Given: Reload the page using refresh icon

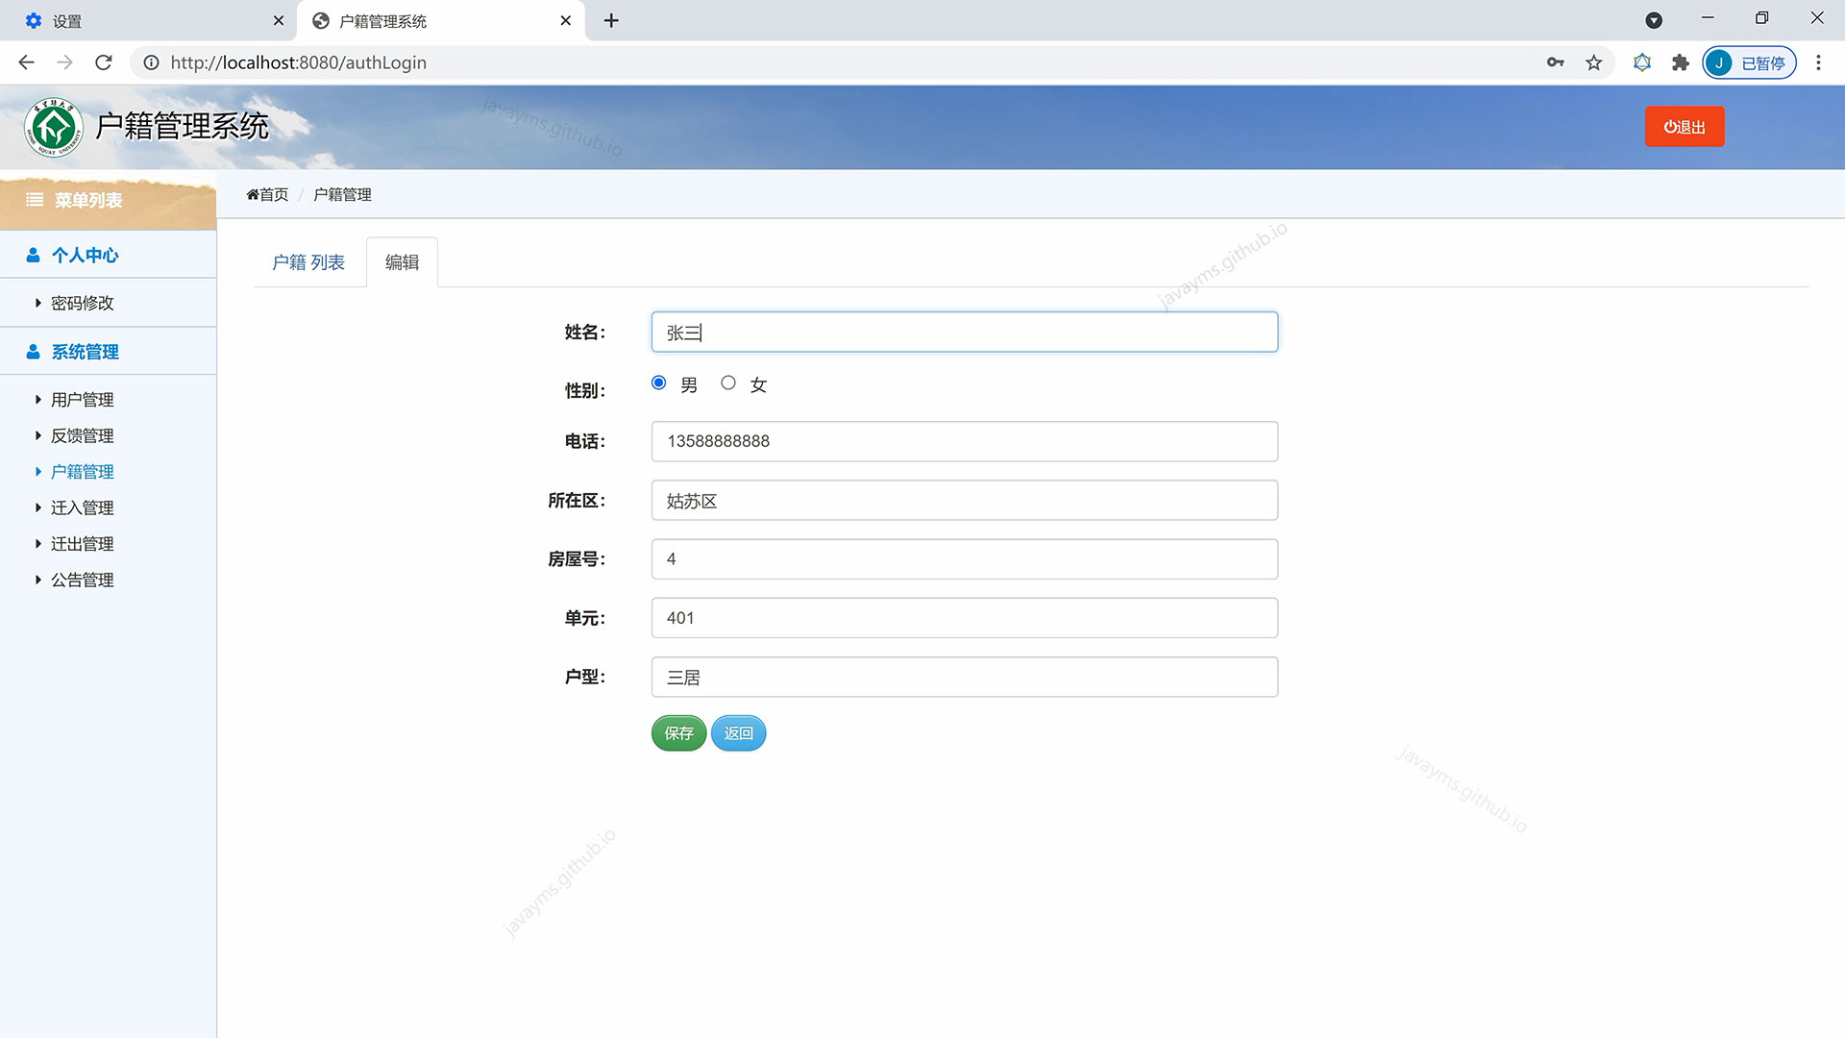Looking at the screenshot, I should click(104, 62).
